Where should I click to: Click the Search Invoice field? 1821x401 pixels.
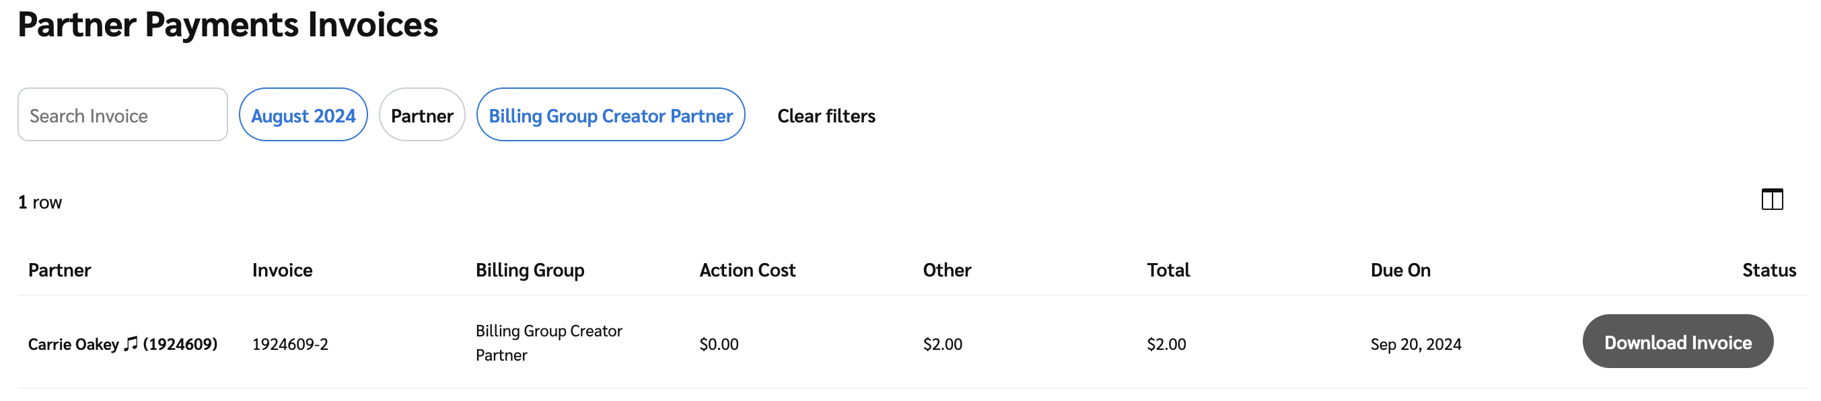(x=122, y=114)
